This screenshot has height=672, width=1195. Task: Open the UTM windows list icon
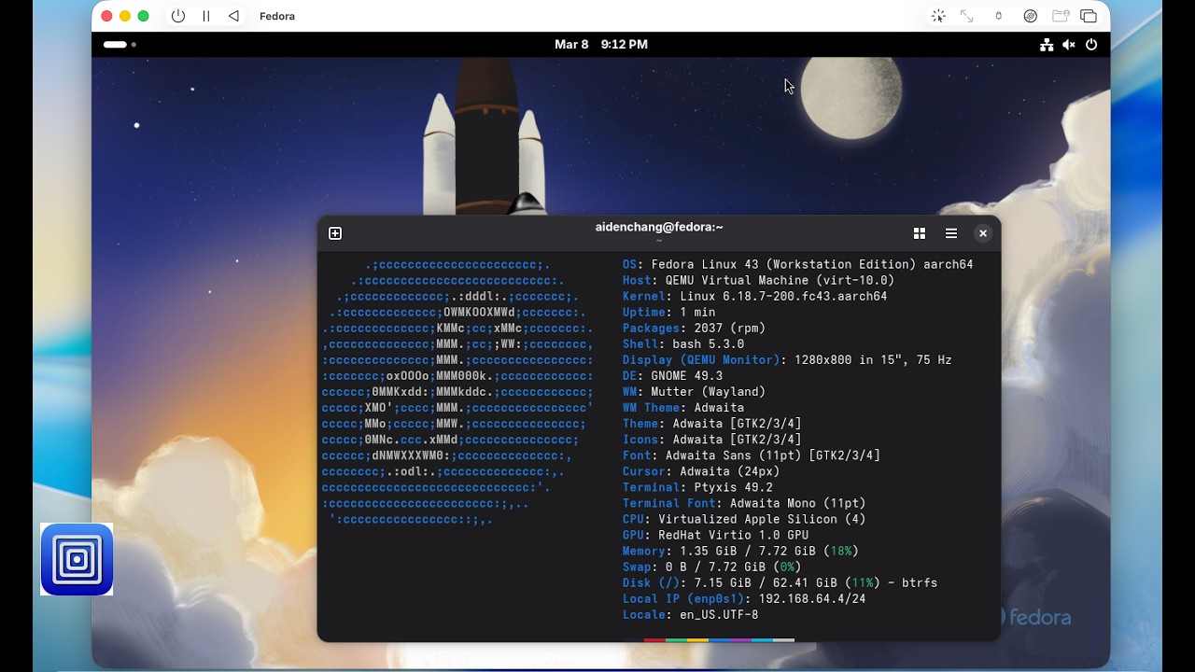1089,16
